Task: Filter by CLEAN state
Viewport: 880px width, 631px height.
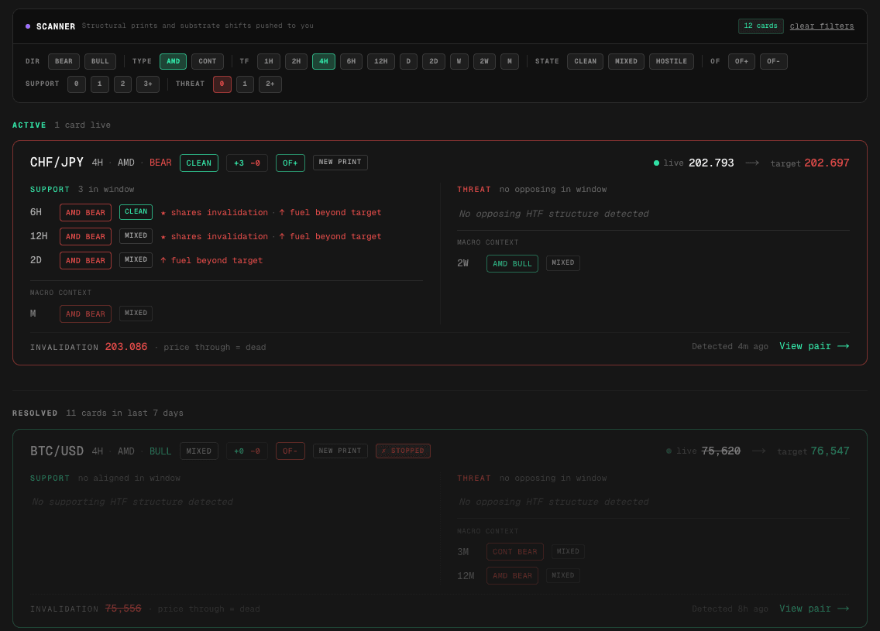Action: 585,61
